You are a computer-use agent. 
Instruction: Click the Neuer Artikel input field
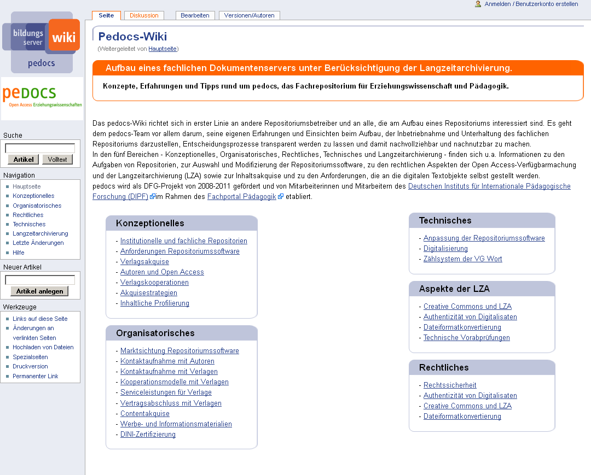[39, 279]
